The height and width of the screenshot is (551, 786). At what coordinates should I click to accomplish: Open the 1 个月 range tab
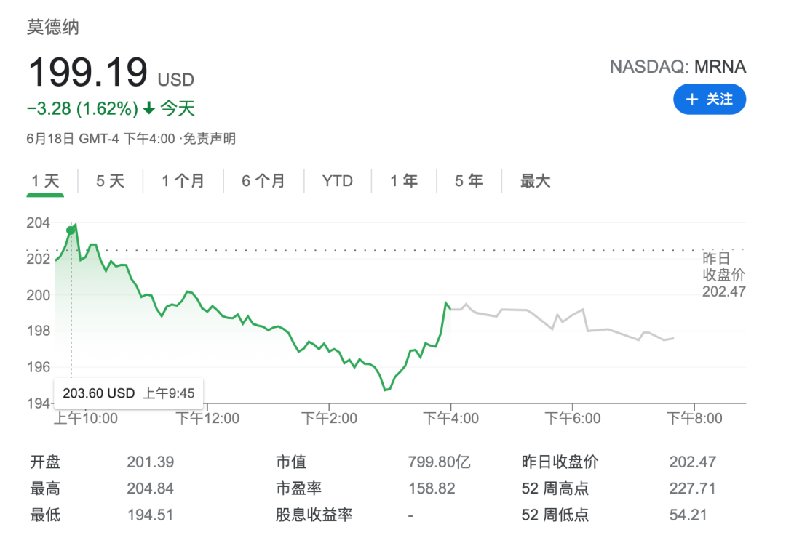click(x=183, y=181)
